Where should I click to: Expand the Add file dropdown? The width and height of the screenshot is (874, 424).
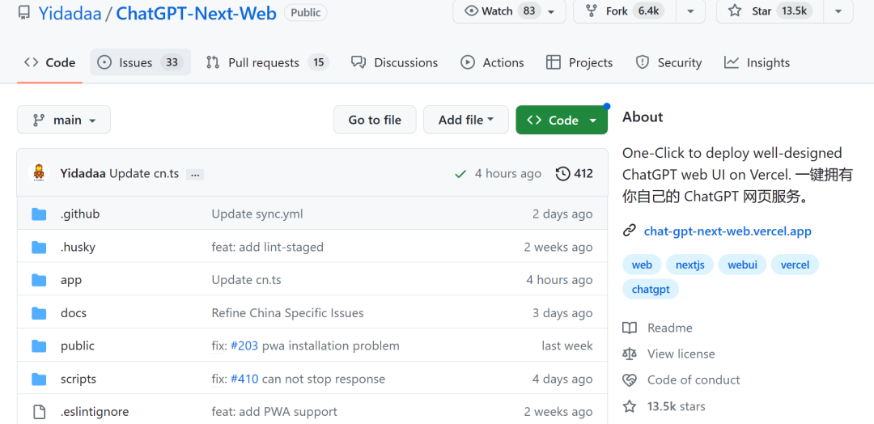point(466,120)
